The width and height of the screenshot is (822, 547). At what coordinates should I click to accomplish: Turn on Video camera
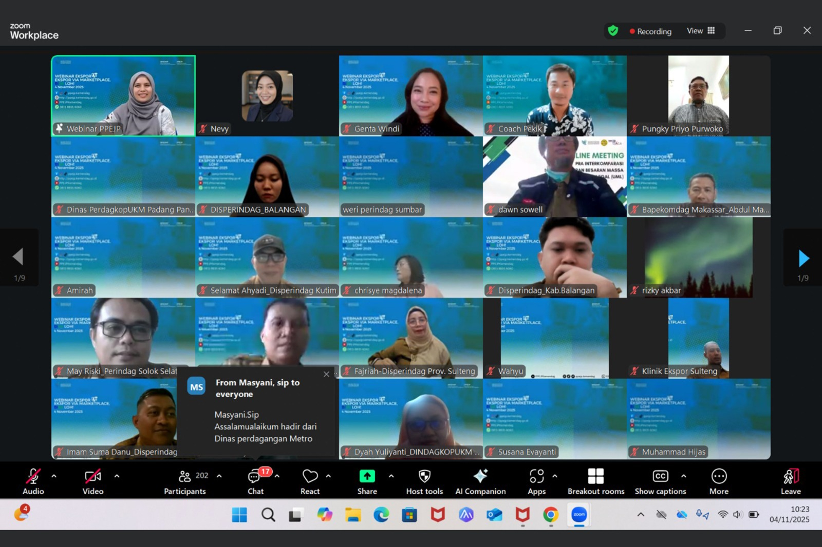point(93,482)
